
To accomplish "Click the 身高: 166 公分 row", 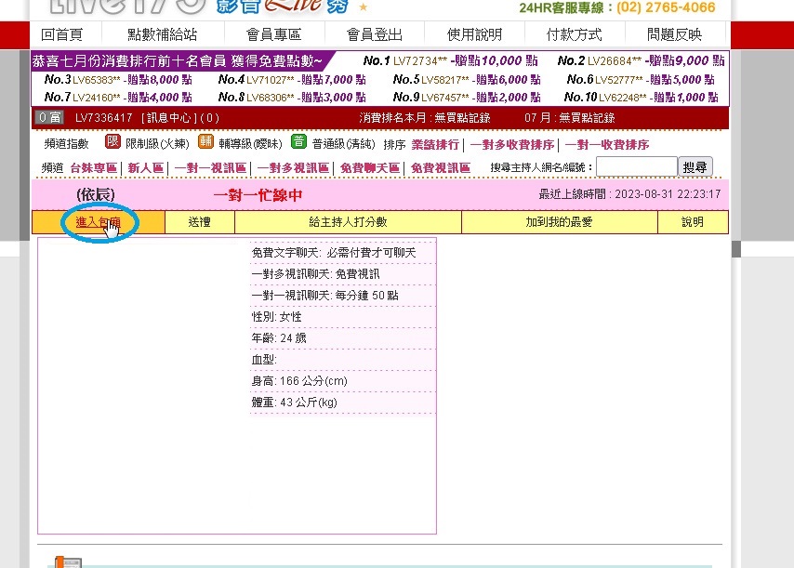I will pos(343,381).
